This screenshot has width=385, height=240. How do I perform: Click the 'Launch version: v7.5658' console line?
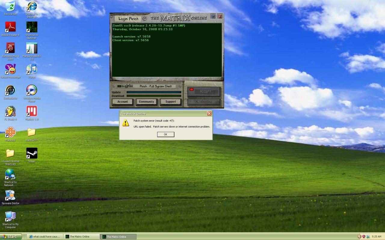point(131,36)
